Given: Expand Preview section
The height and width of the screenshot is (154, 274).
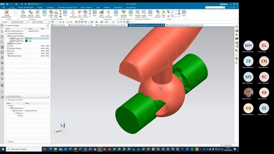Looking at the screenshot, I should [6, 142].
